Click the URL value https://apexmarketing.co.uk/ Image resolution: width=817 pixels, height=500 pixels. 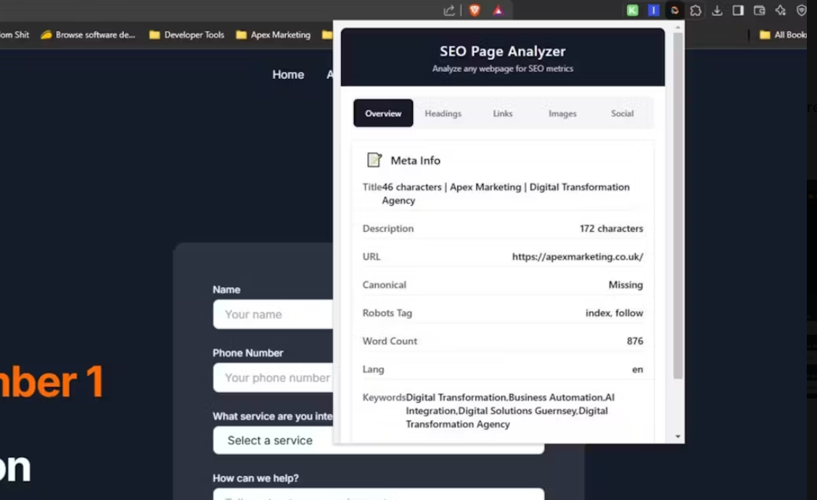(x=578, y=257)
